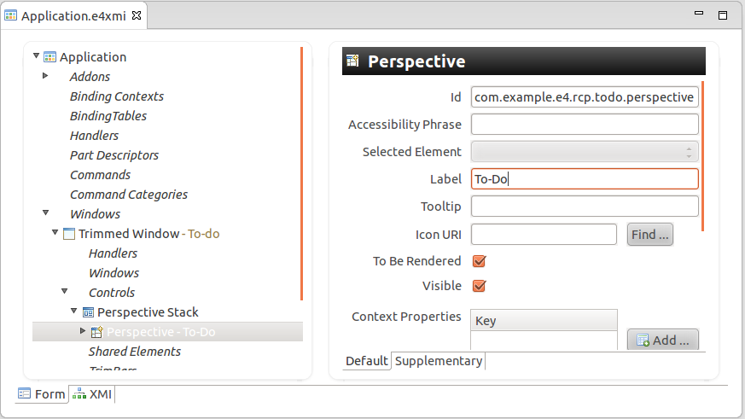Click the Find ... button

pos(650,235)
